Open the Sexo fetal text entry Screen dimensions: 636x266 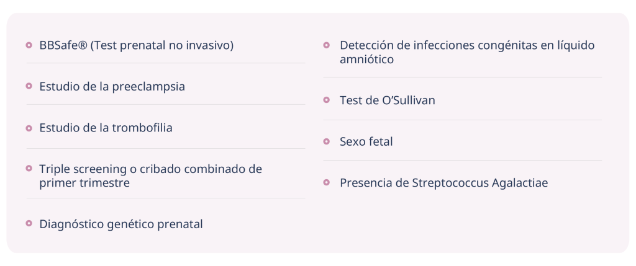[366, 141]
